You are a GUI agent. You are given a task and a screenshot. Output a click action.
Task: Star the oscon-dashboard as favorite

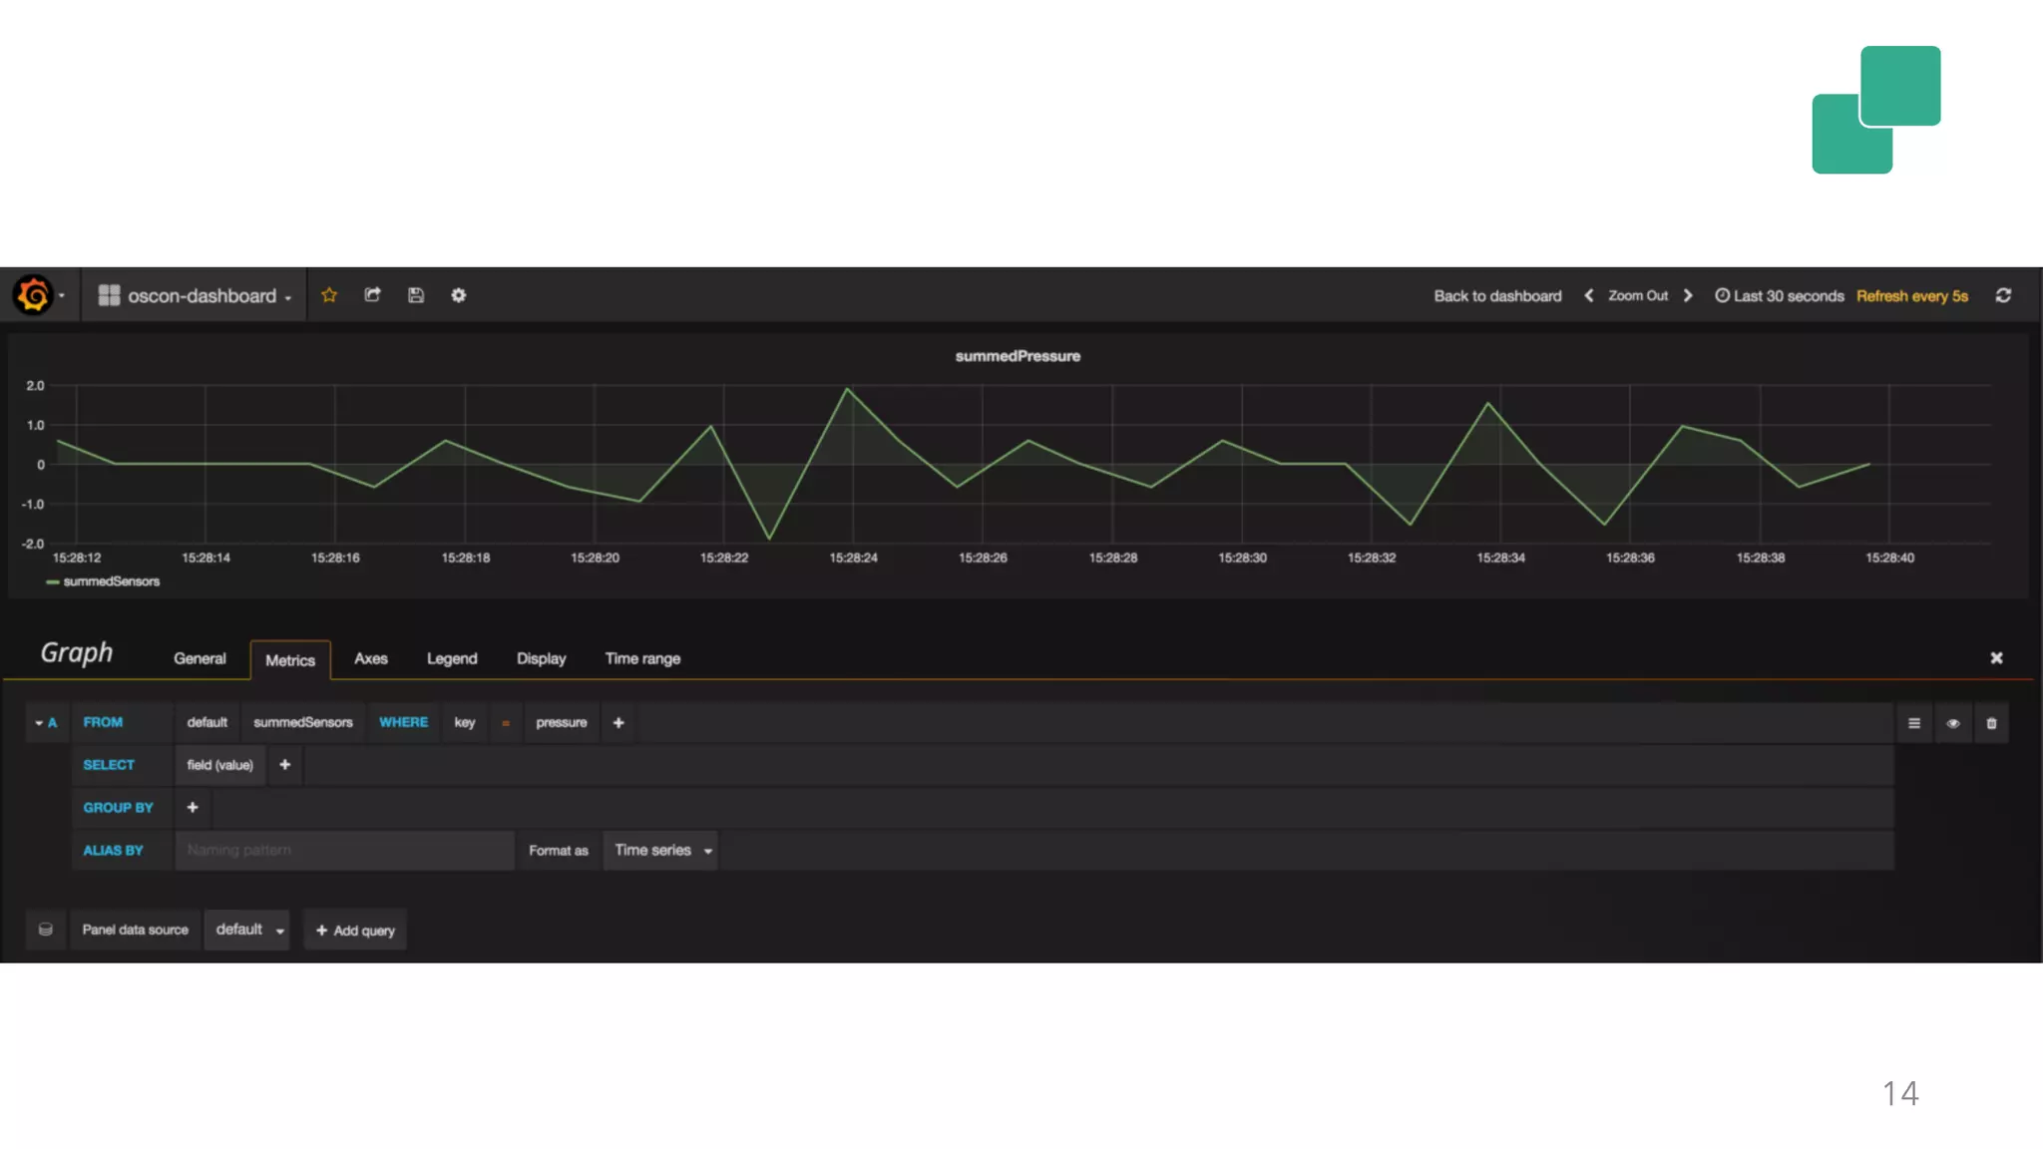(329, 295)
